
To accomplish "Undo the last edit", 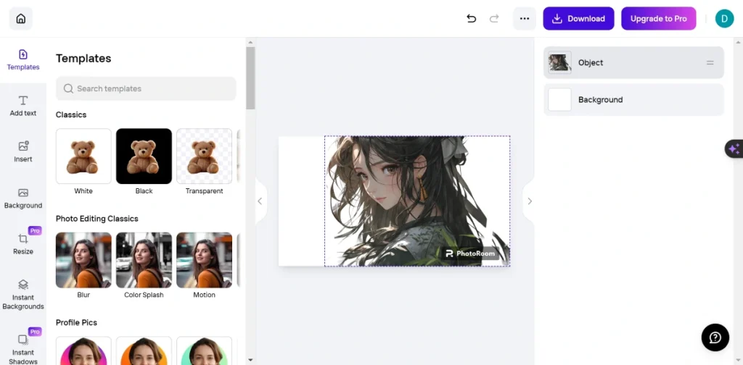I will pos(471,18).
